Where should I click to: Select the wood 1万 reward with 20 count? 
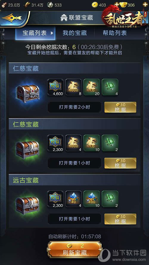(92, 87)
